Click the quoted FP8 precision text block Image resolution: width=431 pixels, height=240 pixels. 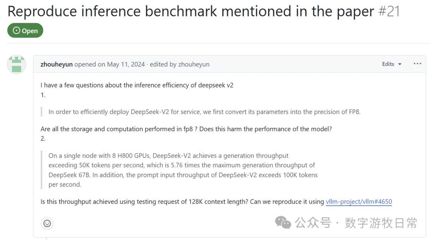(204, 112)
